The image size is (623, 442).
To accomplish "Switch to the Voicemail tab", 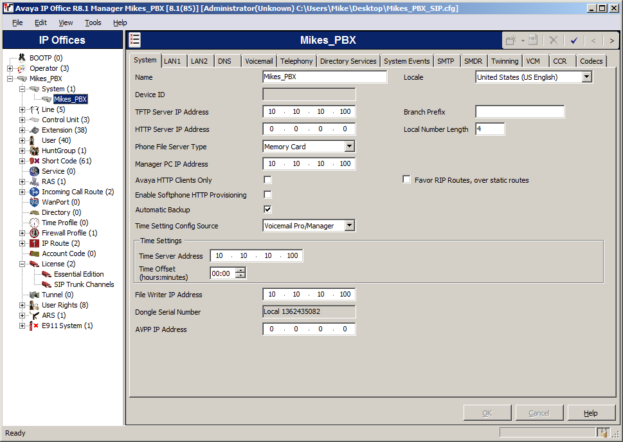I will [258, 61].
